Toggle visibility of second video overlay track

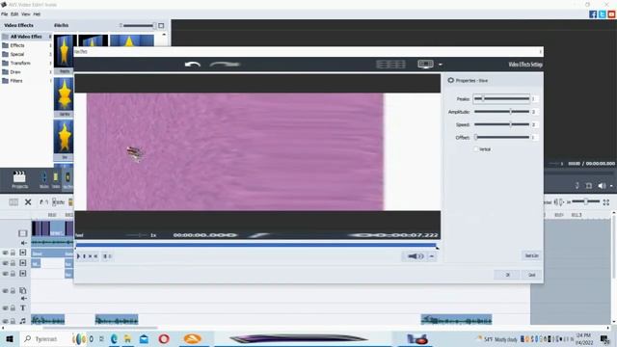[x=5, y=263]
